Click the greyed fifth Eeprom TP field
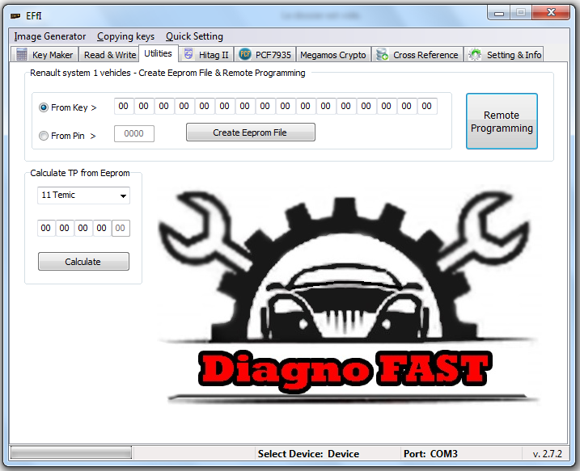 (x=121, y=228)
